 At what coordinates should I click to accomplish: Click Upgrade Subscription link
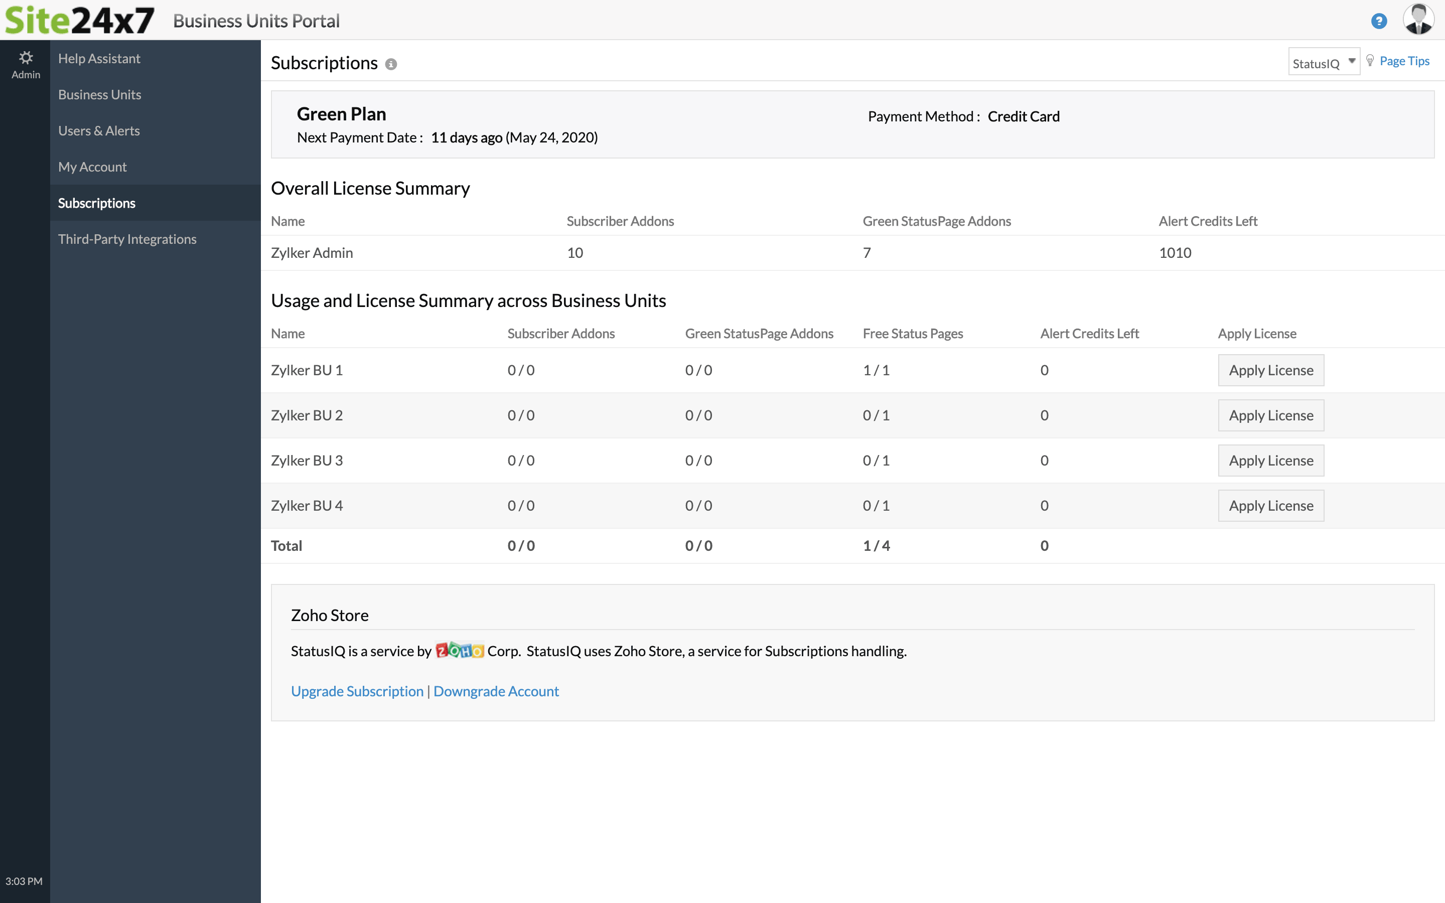(x=356, y=691)
